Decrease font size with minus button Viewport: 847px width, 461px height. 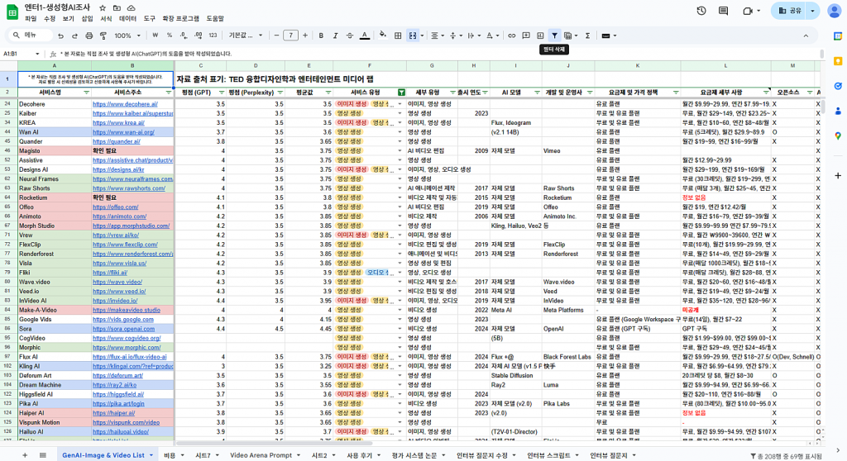(276, 36)
